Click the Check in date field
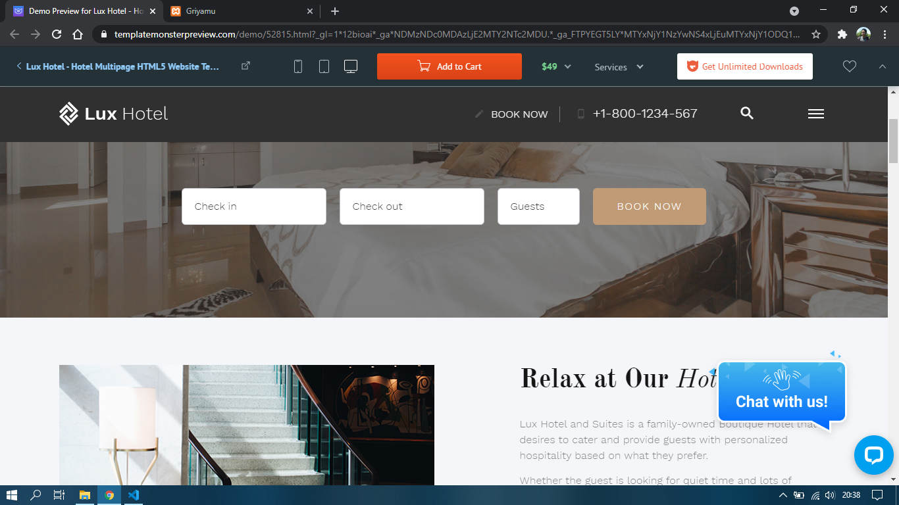 (253, 206)
